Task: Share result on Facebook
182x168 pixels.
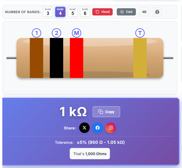Action: point(98,128)
